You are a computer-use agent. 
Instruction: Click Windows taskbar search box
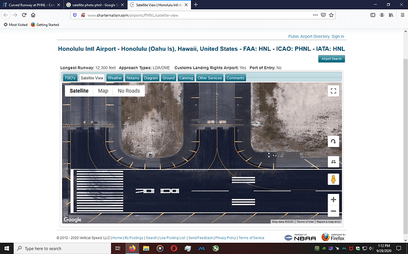click(x=62, y=249)
